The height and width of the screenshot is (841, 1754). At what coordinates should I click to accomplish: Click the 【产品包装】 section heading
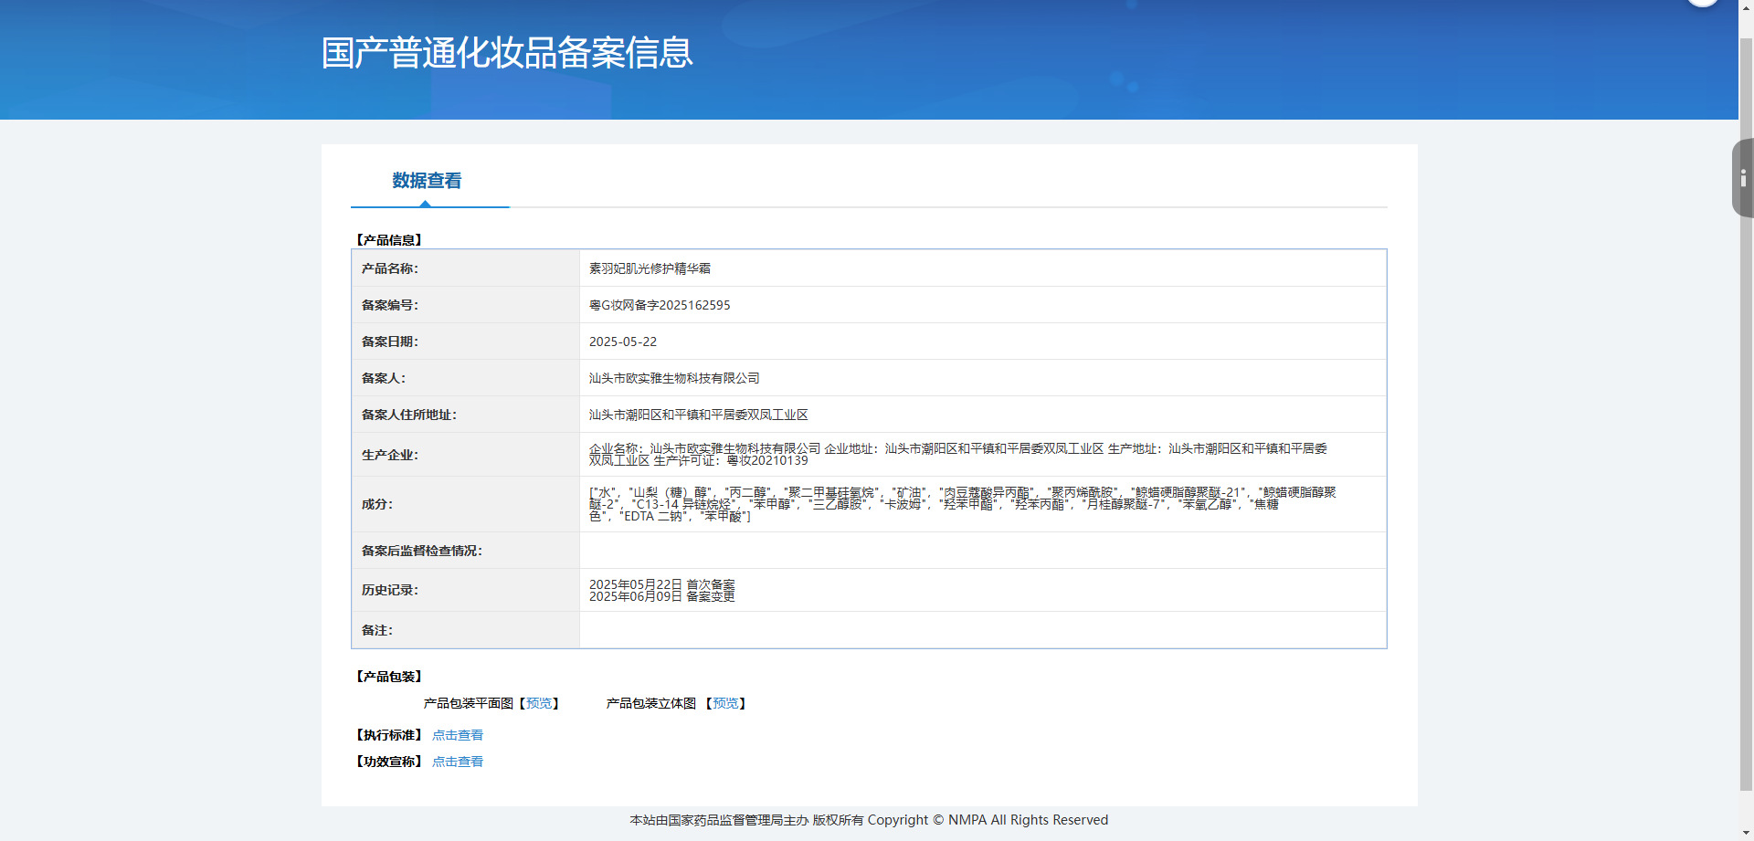(388, 677)
